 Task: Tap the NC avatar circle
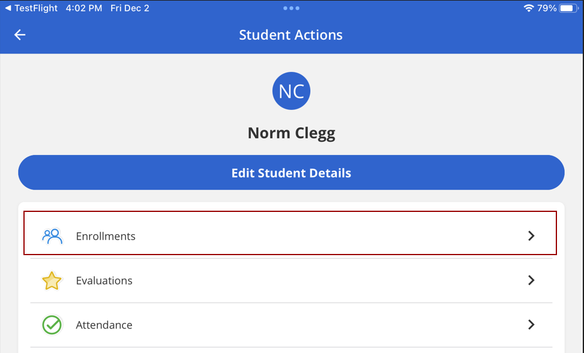tap(291, 91)
